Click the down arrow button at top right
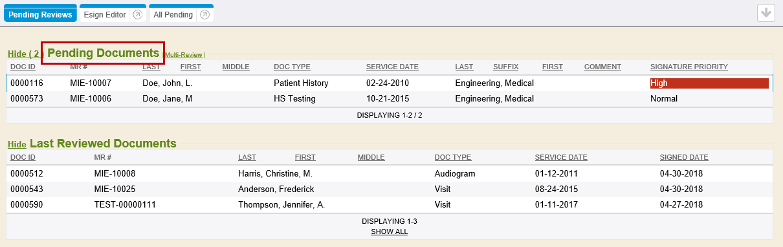Viewport: 783px width, 247px height. pyautogui.click(x=766, y=13)
